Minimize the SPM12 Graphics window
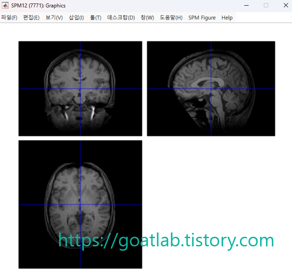The height and width of the screenshot is (272, 292). pos(246,5)
